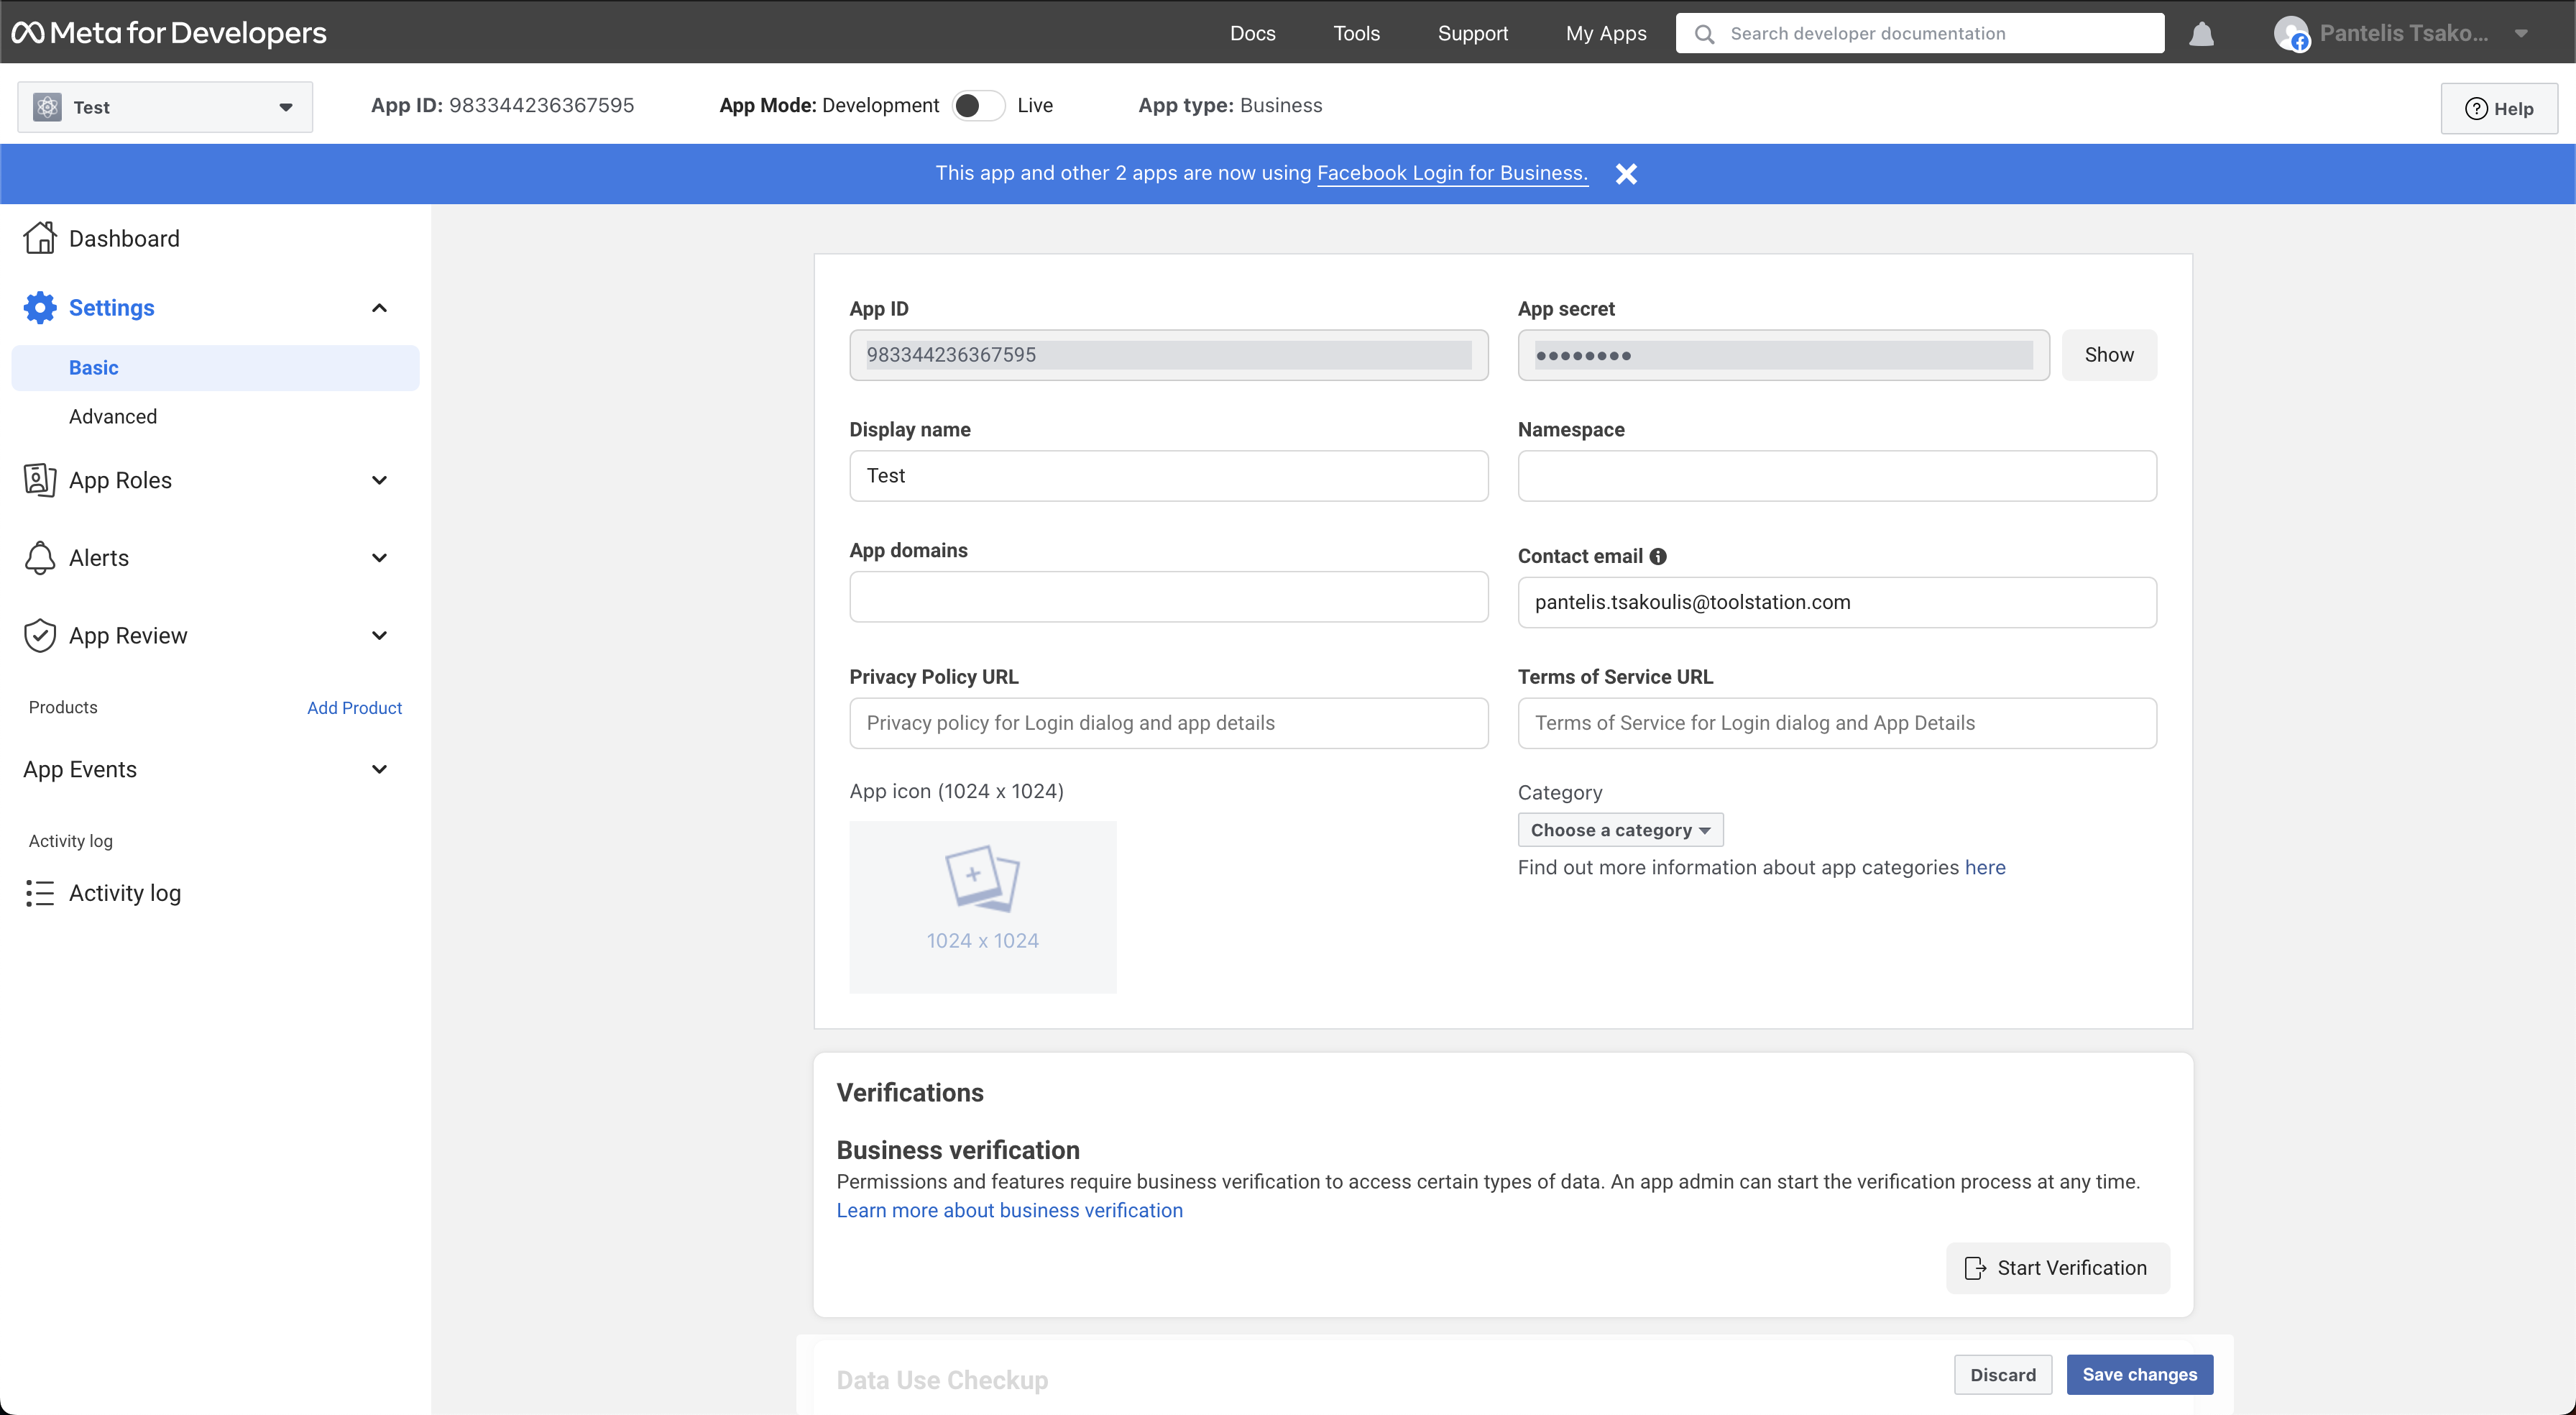Open the Choose a category dropdown

tap(1620, 830)
